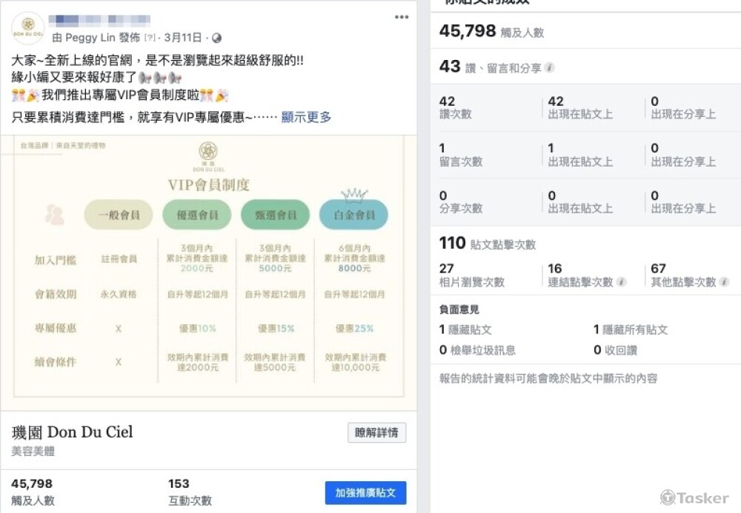
Task: Click info icon beside 其他點擊次數
Action: (x=724, y=282)
